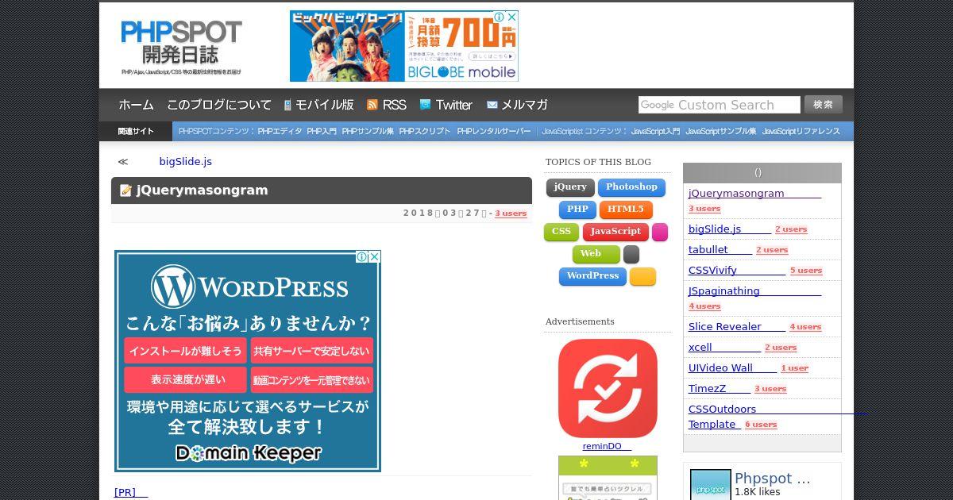Open 5 users badge beside CSSVivify

[x=806, y=271]
